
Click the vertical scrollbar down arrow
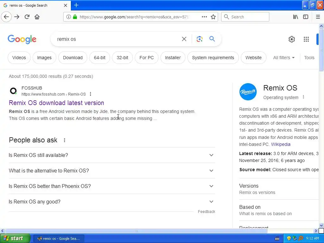tap(321, 225)
